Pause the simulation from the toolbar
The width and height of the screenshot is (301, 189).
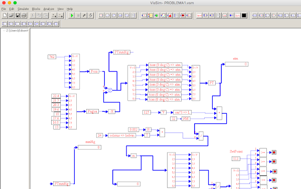tap(78, 15)
